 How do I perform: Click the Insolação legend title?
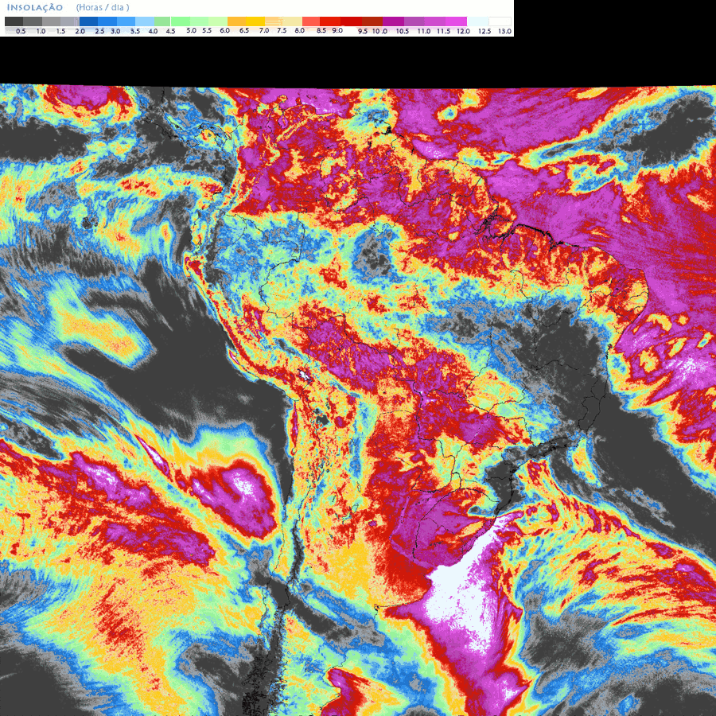pos(35,8)
